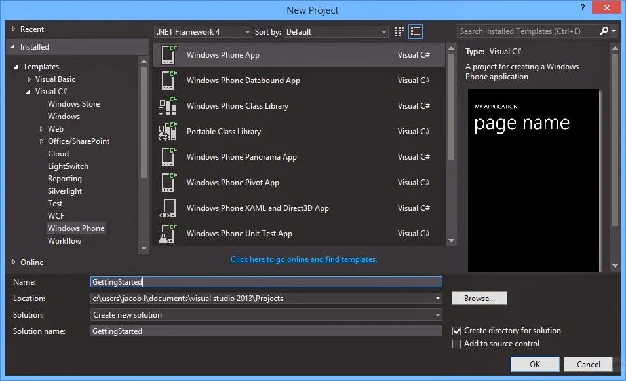The height and width of the screenshot is (381, 626).
Task: Click the Windows Phone Unit Test App icon
Action: (x=168, y=234)
